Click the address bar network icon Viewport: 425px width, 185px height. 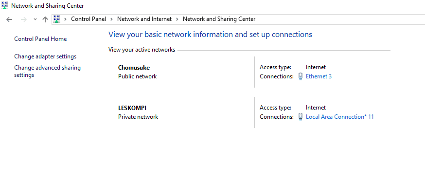[x=56, y=19]
